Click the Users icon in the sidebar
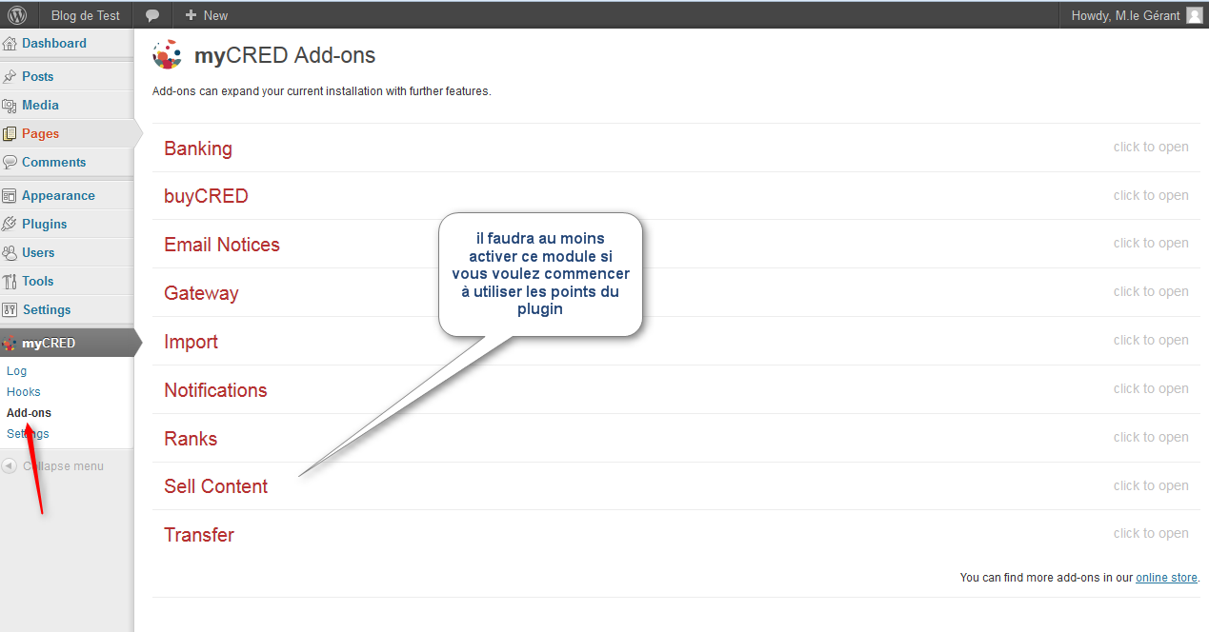 (10, 252)
